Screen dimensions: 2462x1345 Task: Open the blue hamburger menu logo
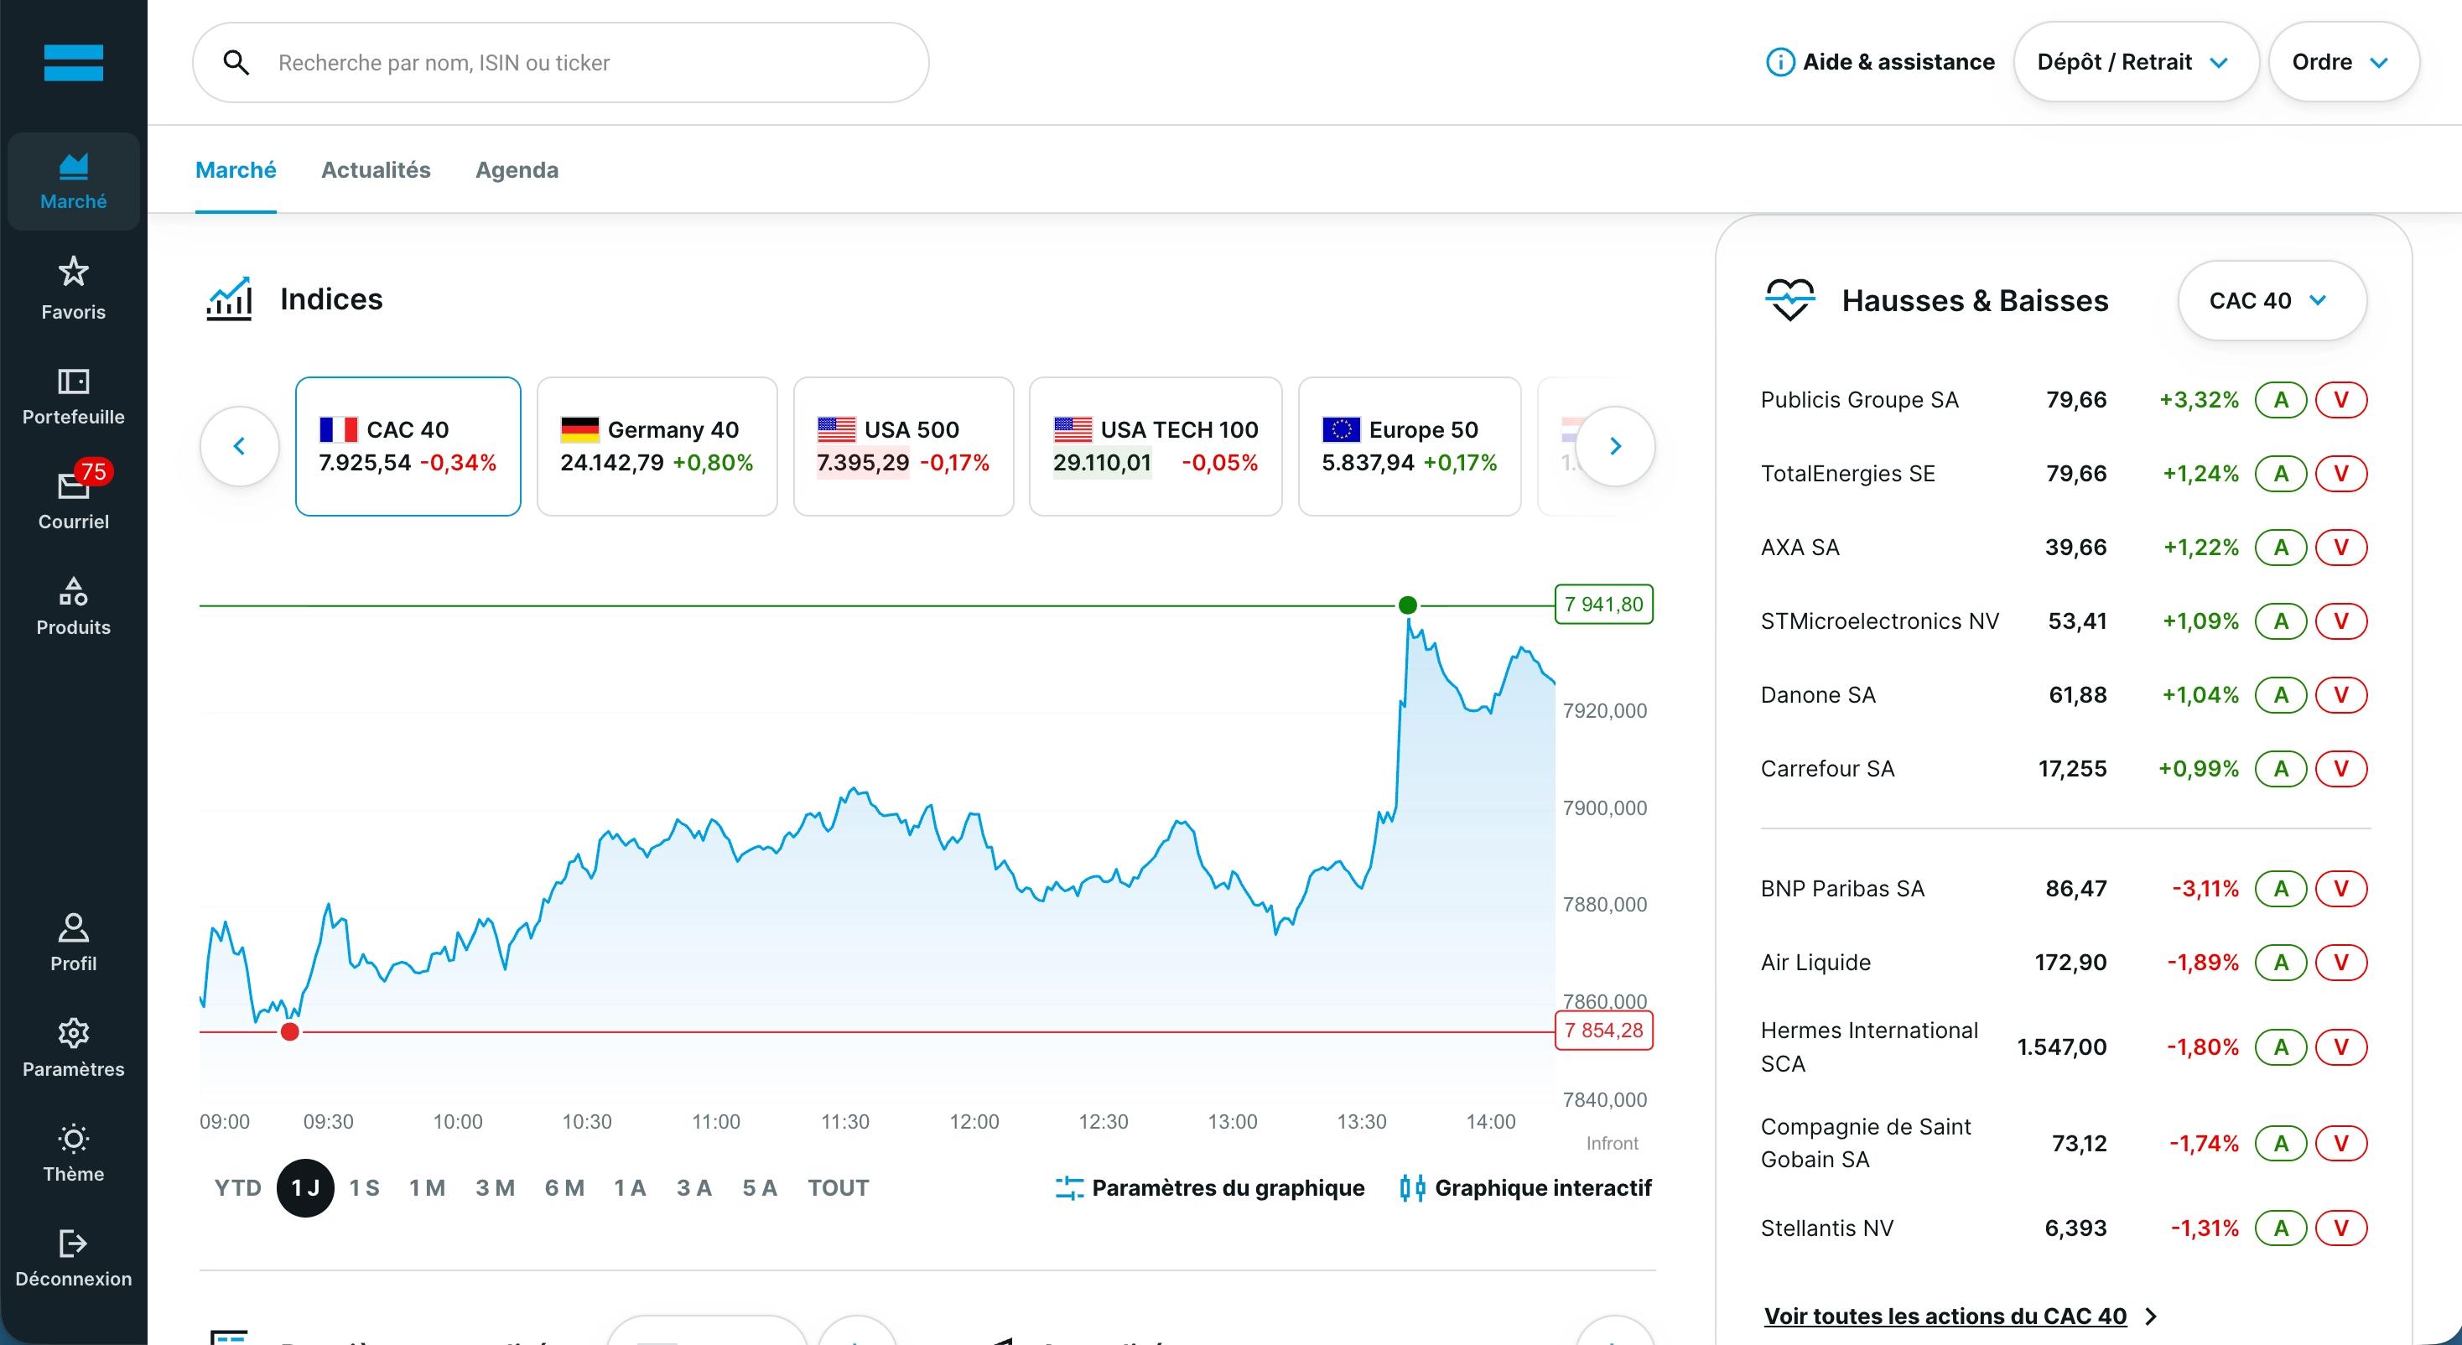74,63
